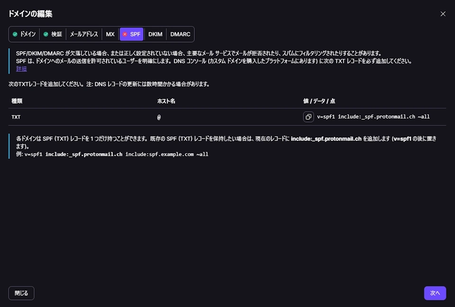Click the 閉じる button
This screenshot has height=307, width=455.
[x=21, y=293]
